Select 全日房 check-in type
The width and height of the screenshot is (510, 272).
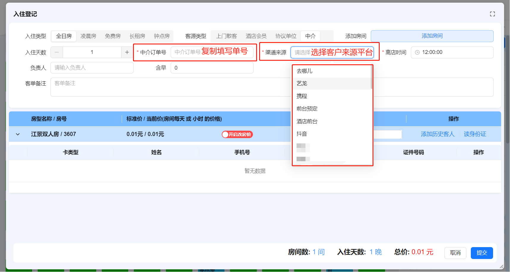(64, 36)
